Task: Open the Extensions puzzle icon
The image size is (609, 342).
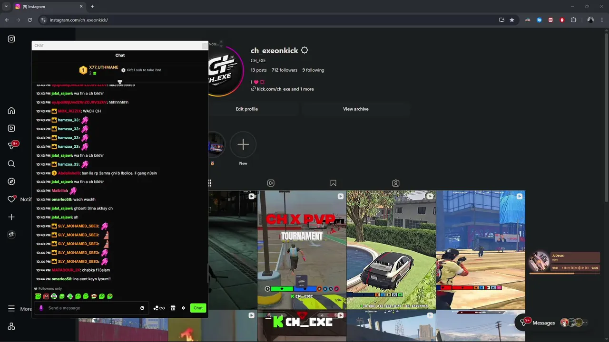Action: [573, 20]
